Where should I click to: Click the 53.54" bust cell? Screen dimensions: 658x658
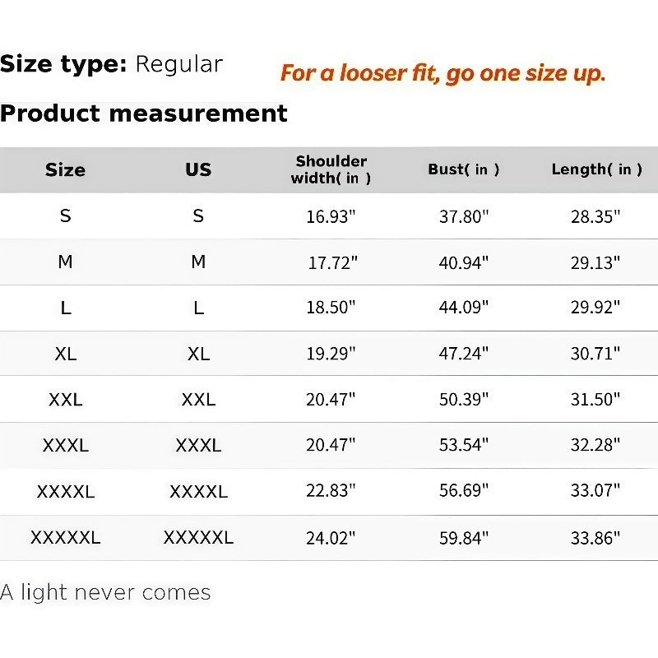[x=464, y=445]
